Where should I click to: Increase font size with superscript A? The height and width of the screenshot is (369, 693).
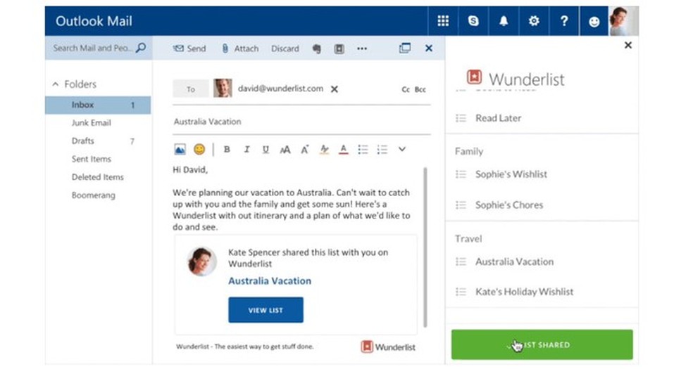tap(304, 150)
